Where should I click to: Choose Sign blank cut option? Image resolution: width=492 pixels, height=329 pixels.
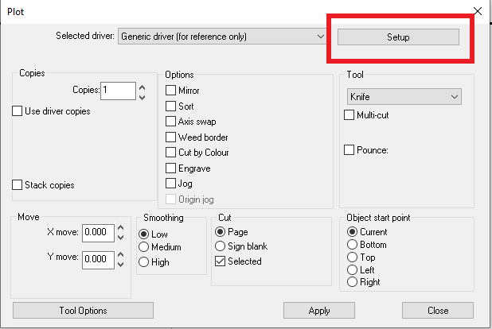point(221,246)
